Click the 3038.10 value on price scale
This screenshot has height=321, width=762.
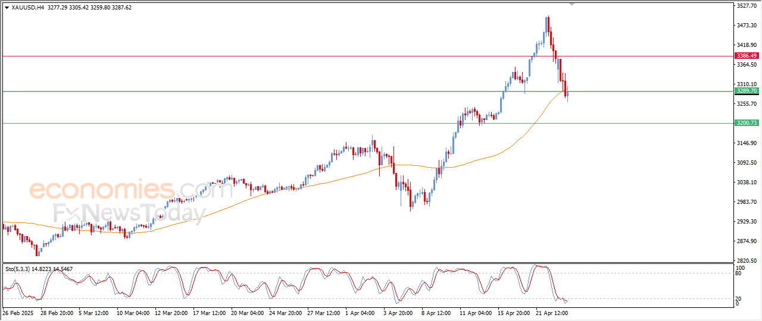click(746, 182)
